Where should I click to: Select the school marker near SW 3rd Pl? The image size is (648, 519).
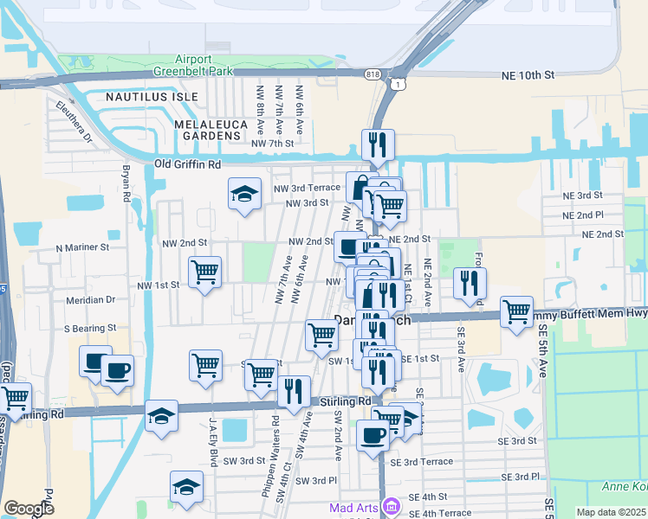point(186,487)
